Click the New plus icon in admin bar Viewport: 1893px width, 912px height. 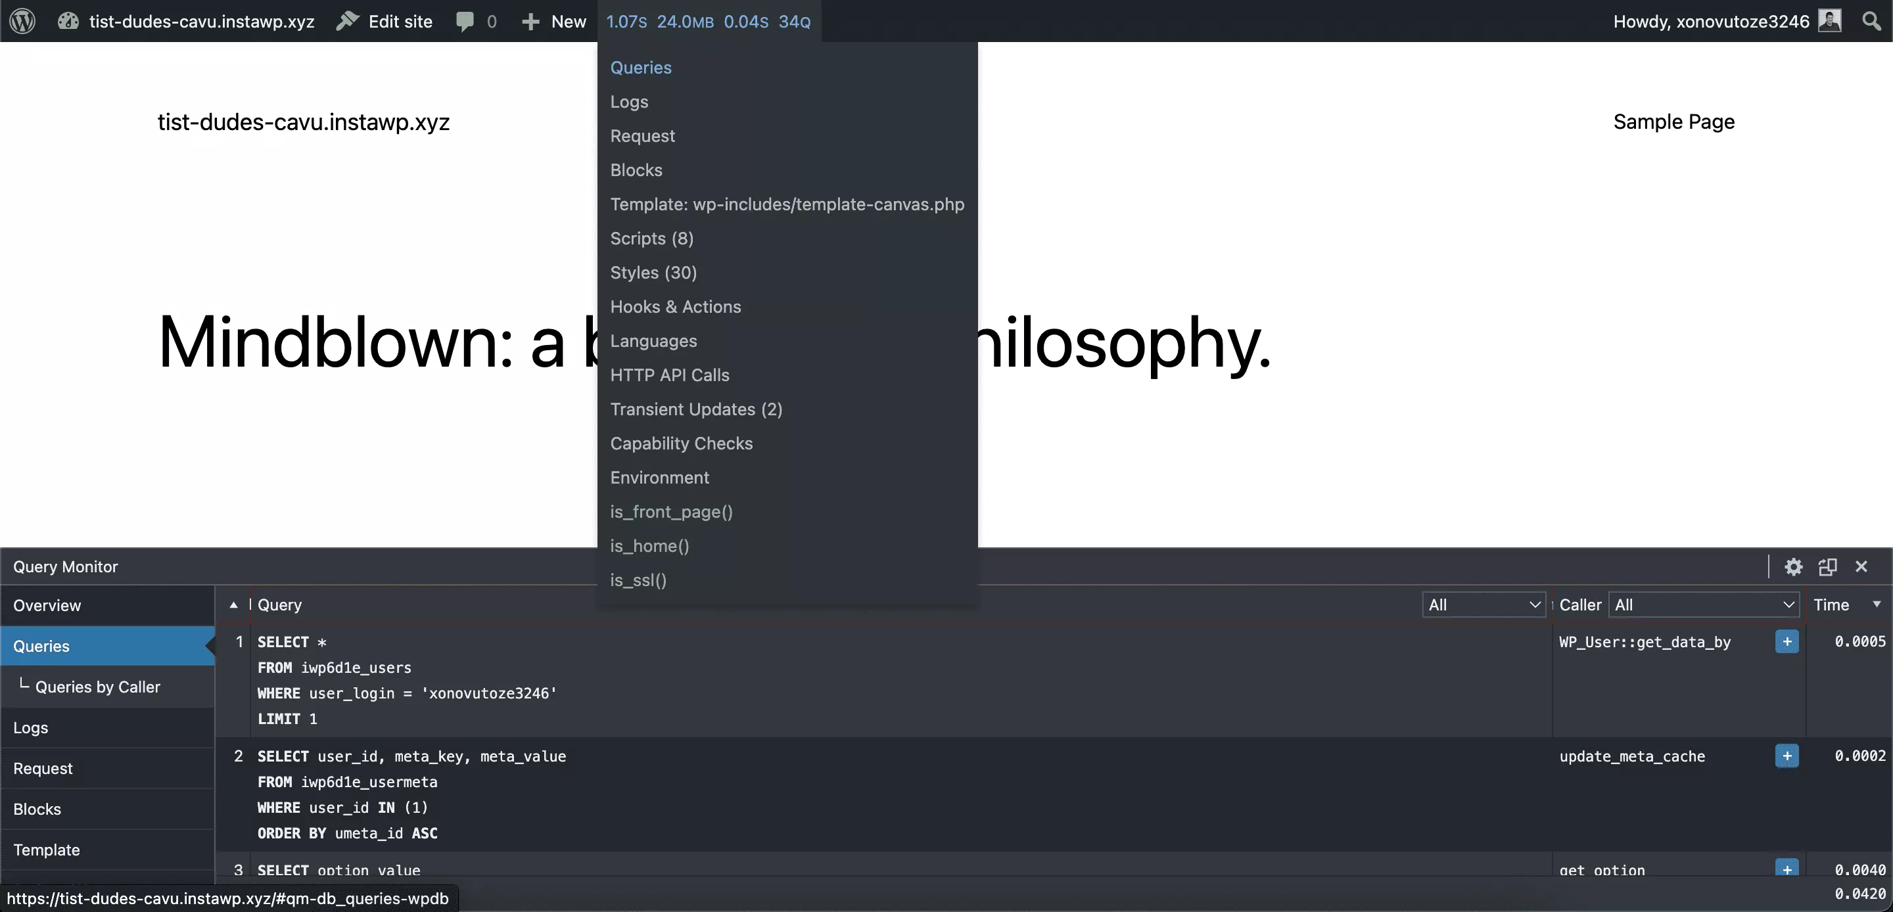[x=530, y=20]
